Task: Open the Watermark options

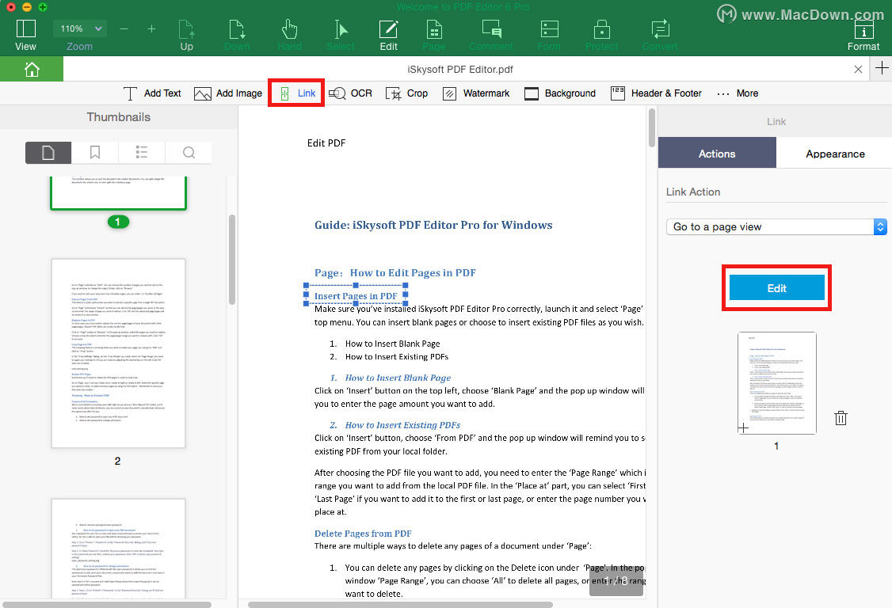Action: point(476,93)
